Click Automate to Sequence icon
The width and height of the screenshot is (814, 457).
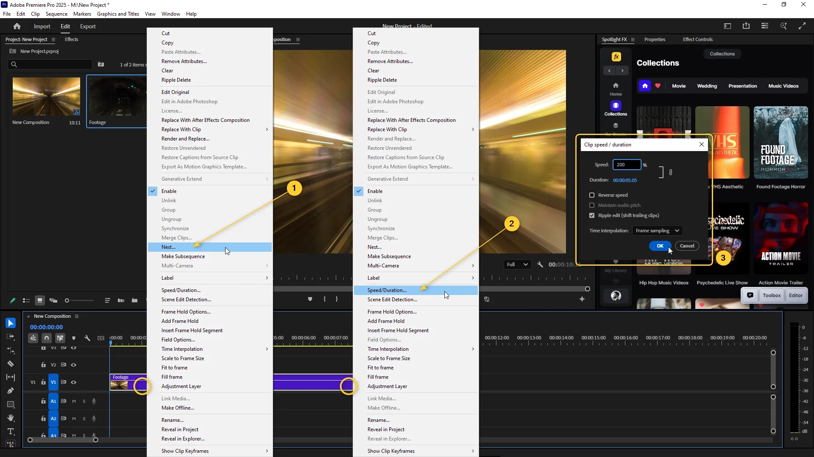(x=121, y=300)
